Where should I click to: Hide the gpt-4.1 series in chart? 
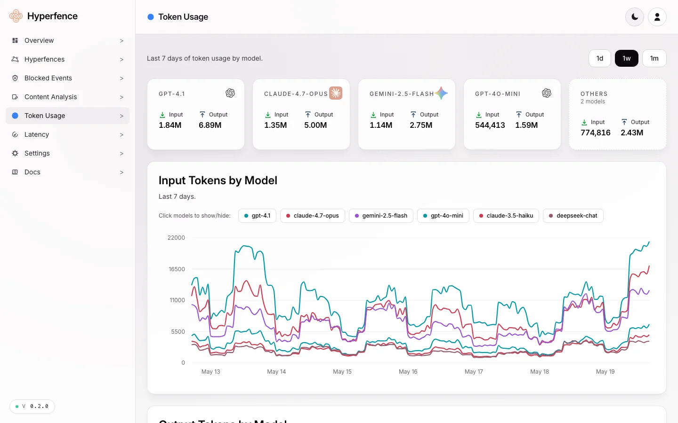tap(257, 216)
